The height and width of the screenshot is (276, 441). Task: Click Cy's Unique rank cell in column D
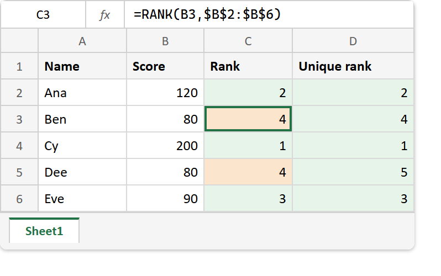tap(353, 146)
